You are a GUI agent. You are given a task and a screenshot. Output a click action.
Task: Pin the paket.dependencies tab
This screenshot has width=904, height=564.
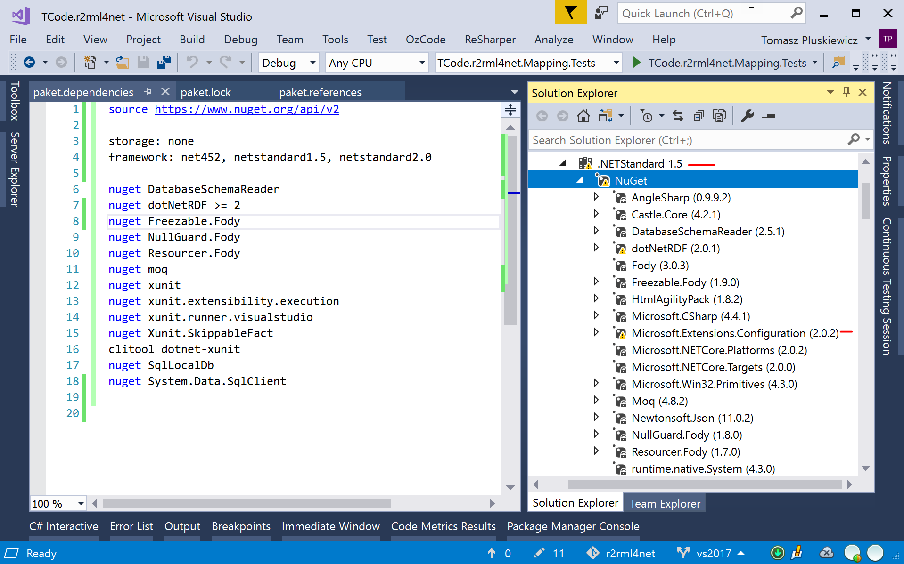point(148,91)
